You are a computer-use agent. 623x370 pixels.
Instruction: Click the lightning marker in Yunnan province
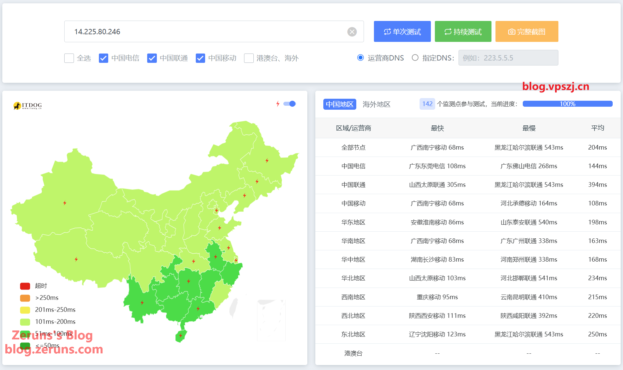pyautogui.click(x=142, y=303)
